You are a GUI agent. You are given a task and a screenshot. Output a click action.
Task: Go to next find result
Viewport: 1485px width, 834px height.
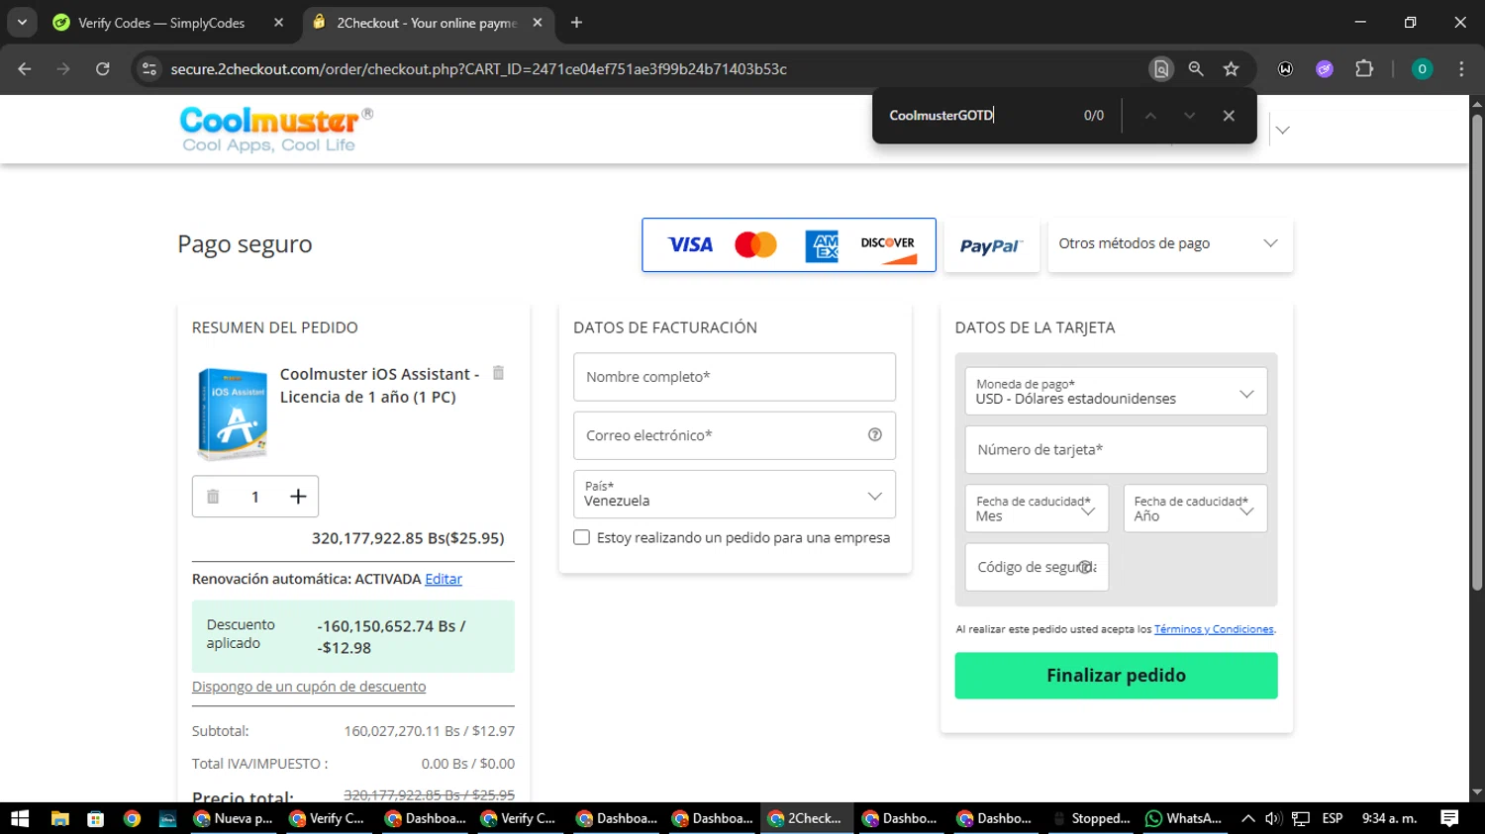1189,116
